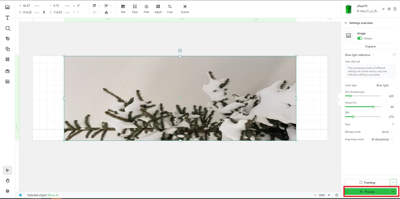The width and height of the screenshot is (400, 199).
Task: Click the DPI value 270
Action: point(391,117)
